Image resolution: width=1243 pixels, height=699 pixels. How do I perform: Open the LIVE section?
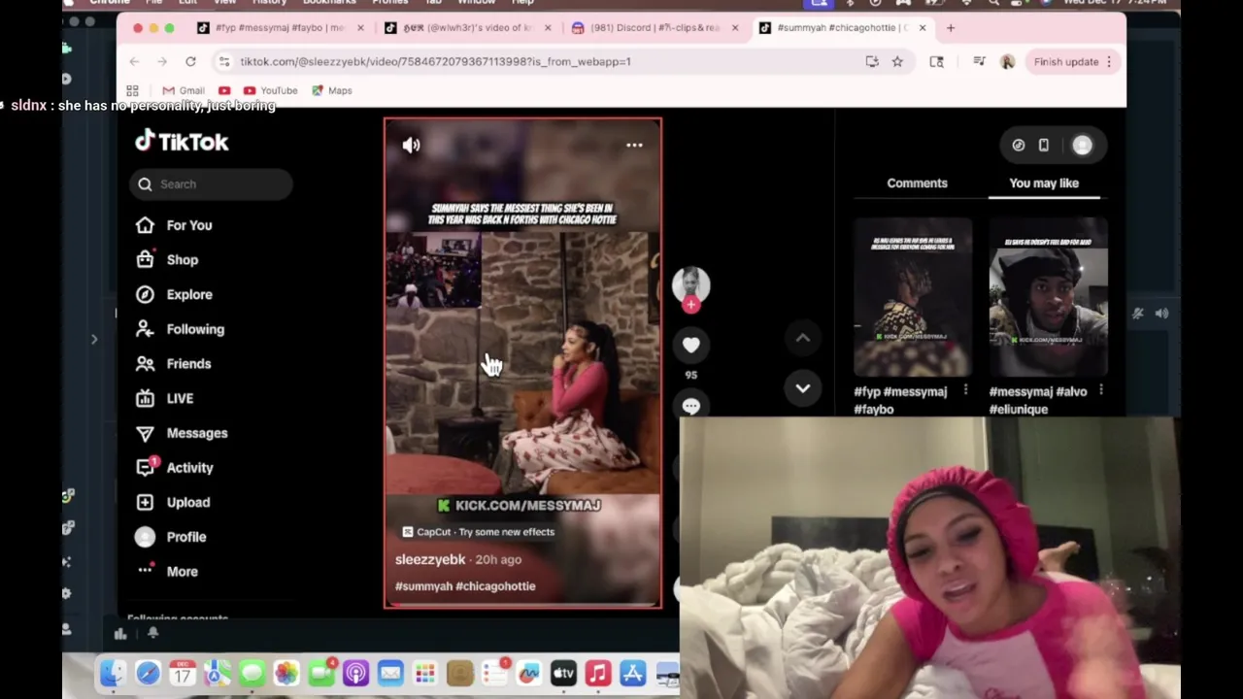pyautogui.click(x=164, y=398)
